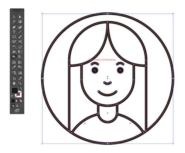Click the nose curve path
185x153 pixels.
107,83
